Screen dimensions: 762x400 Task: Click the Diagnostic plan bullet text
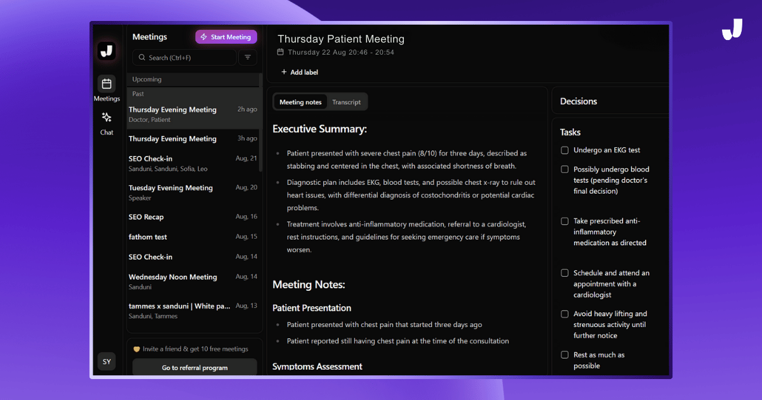coord(410,195)
